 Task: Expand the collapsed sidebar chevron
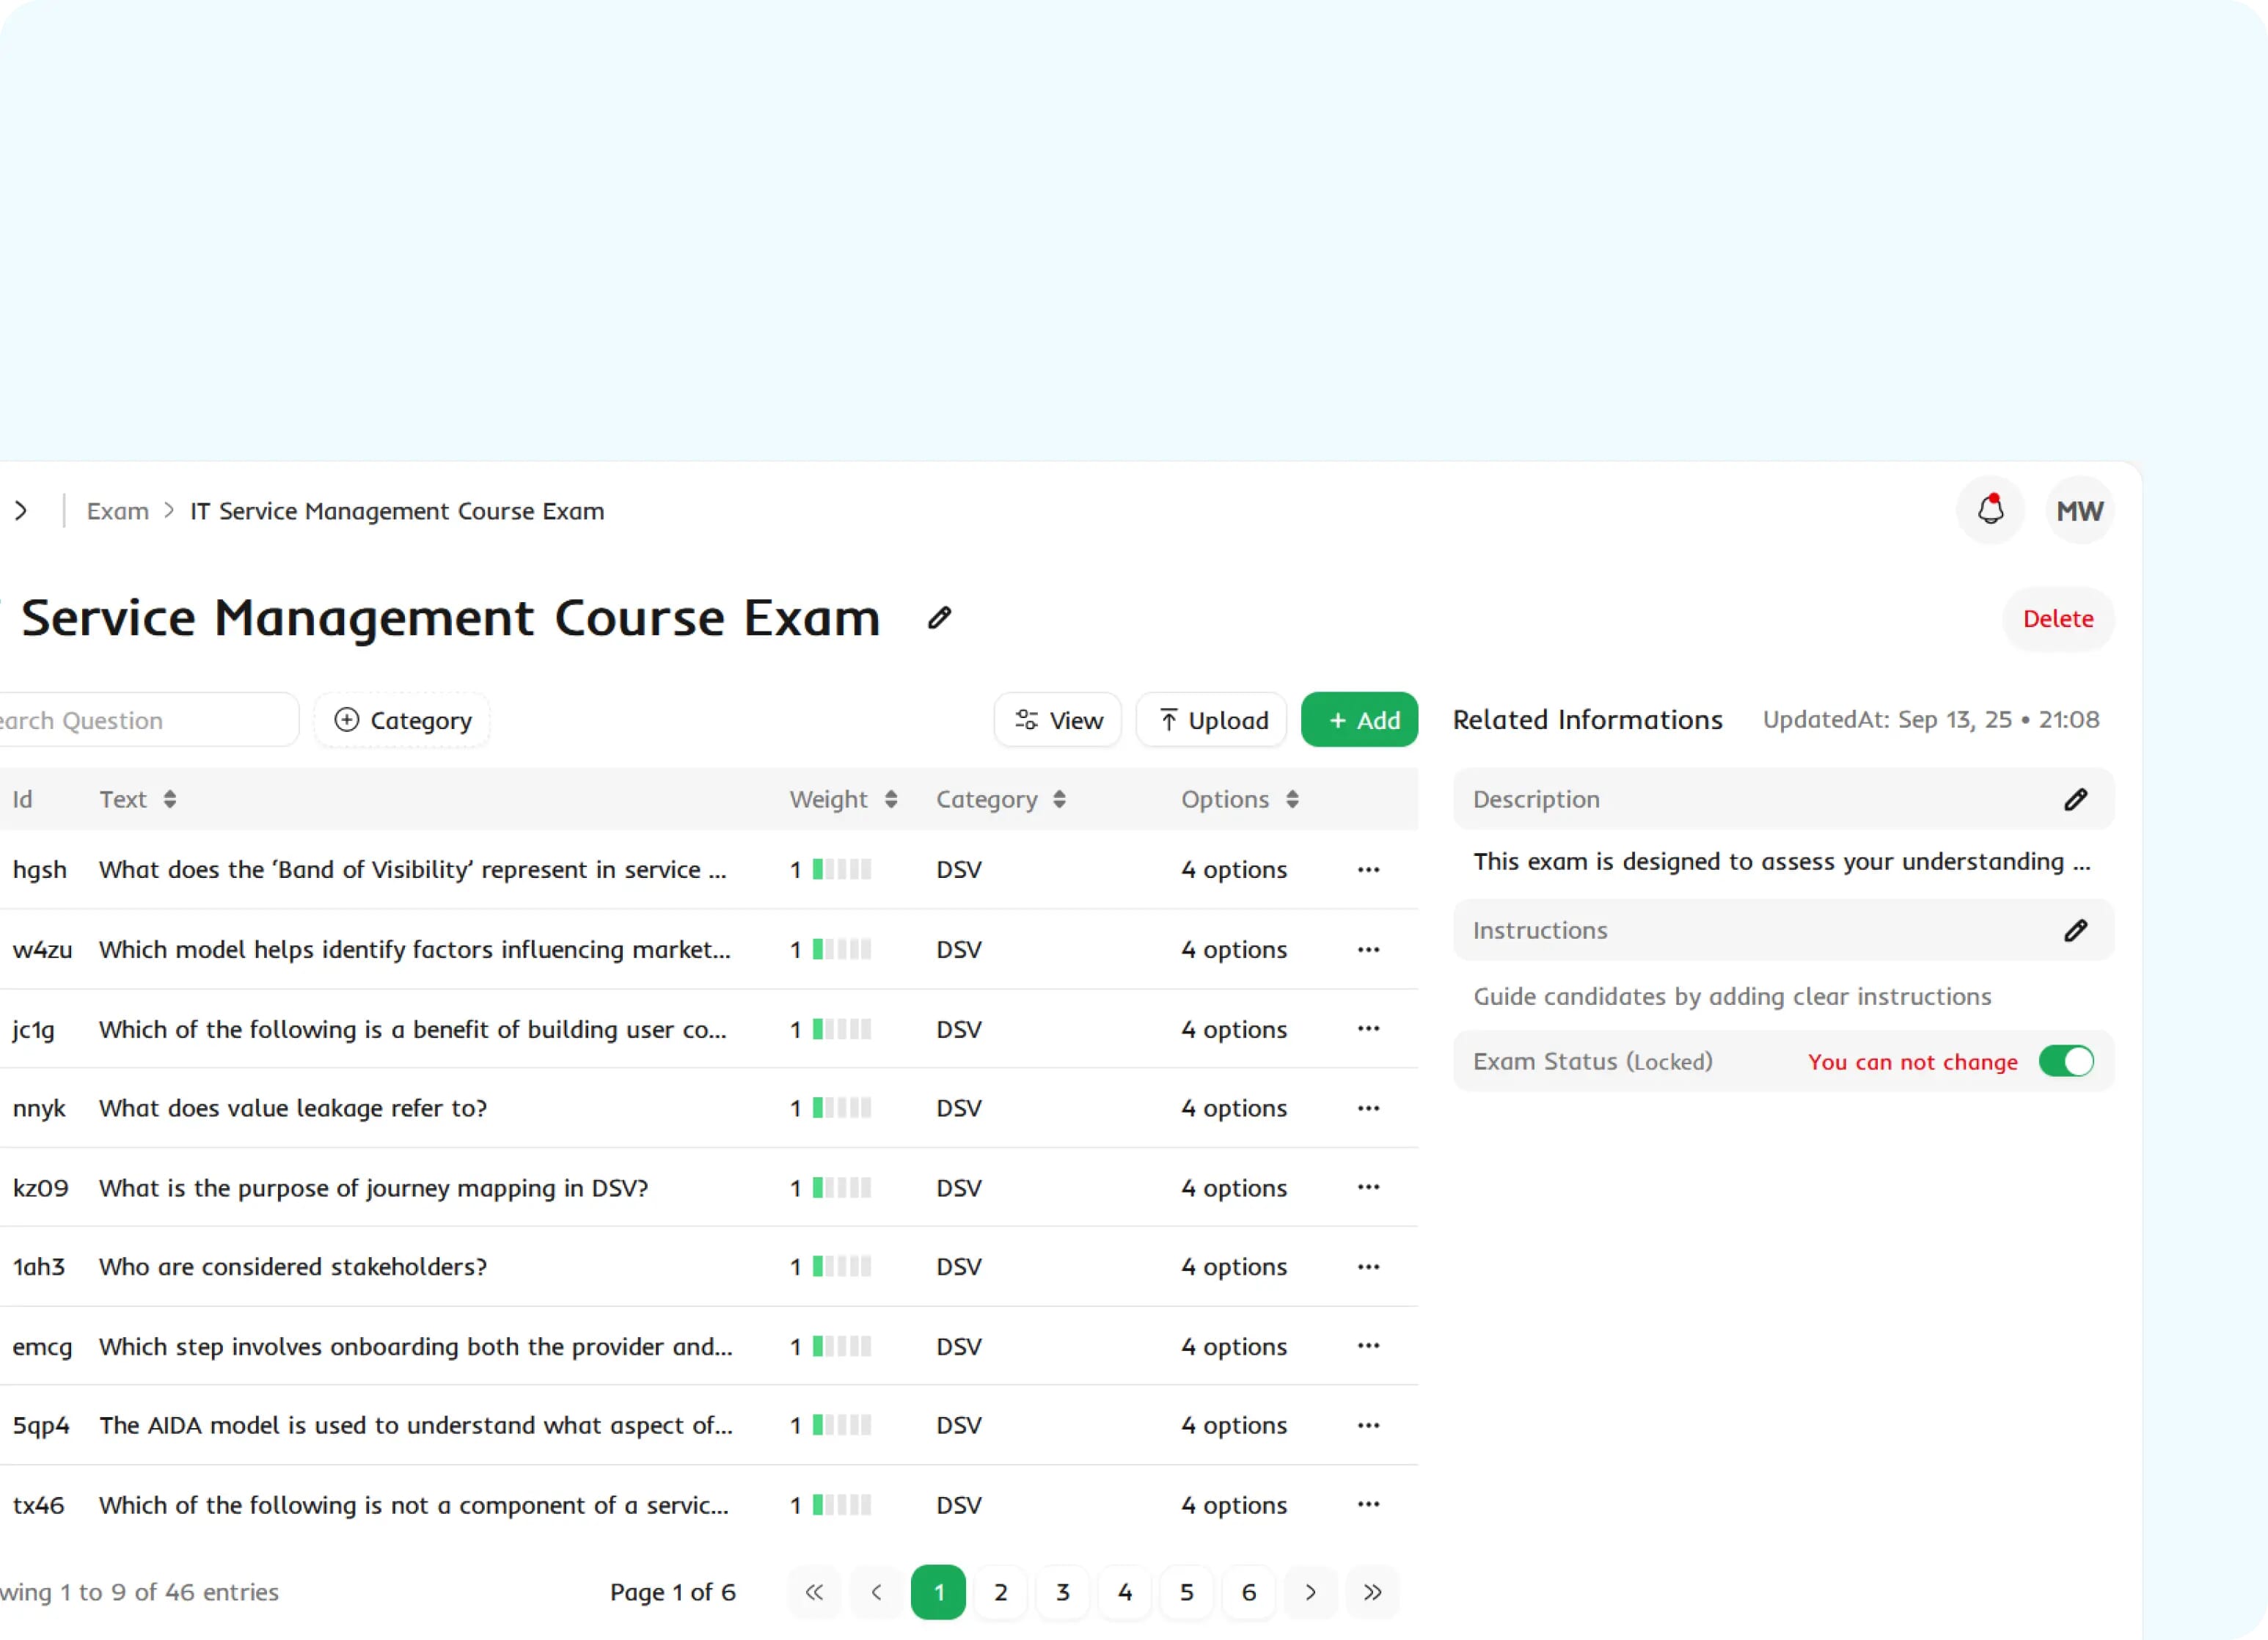[x=21, y=511]
